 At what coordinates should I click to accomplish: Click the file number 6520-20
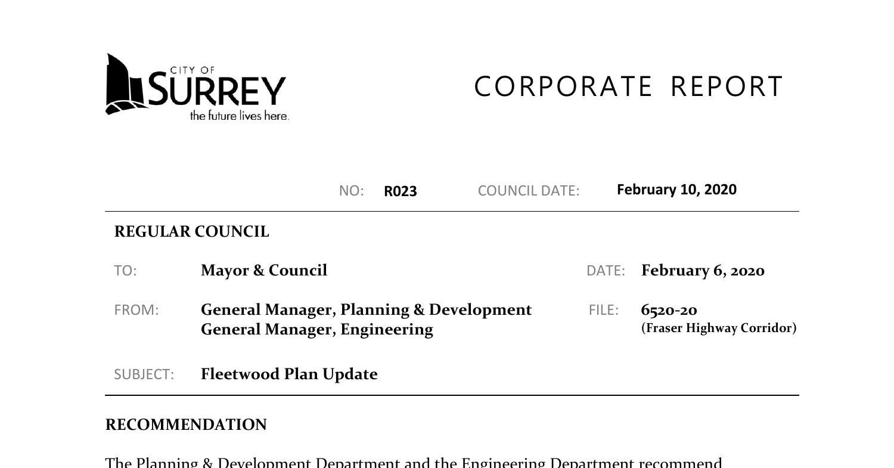pos(669,310)
